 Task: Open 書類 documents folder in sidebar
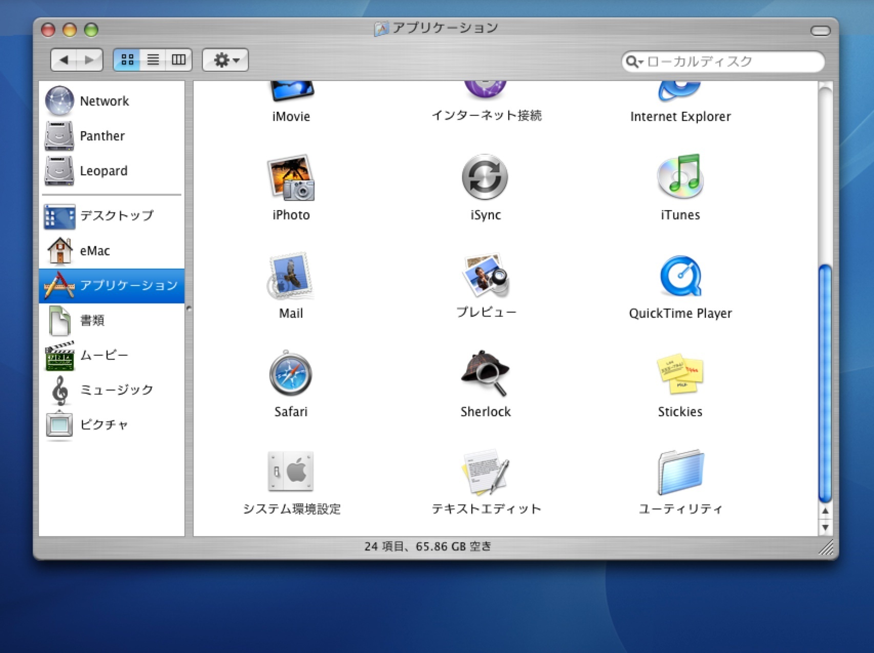[x=112, y=320]
